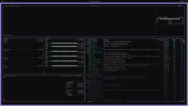Image resolution: width=188 pixels, height=106 pixels.
Task: Toggle per-core CPU usage for processes
Action: (x=160, y=38)
